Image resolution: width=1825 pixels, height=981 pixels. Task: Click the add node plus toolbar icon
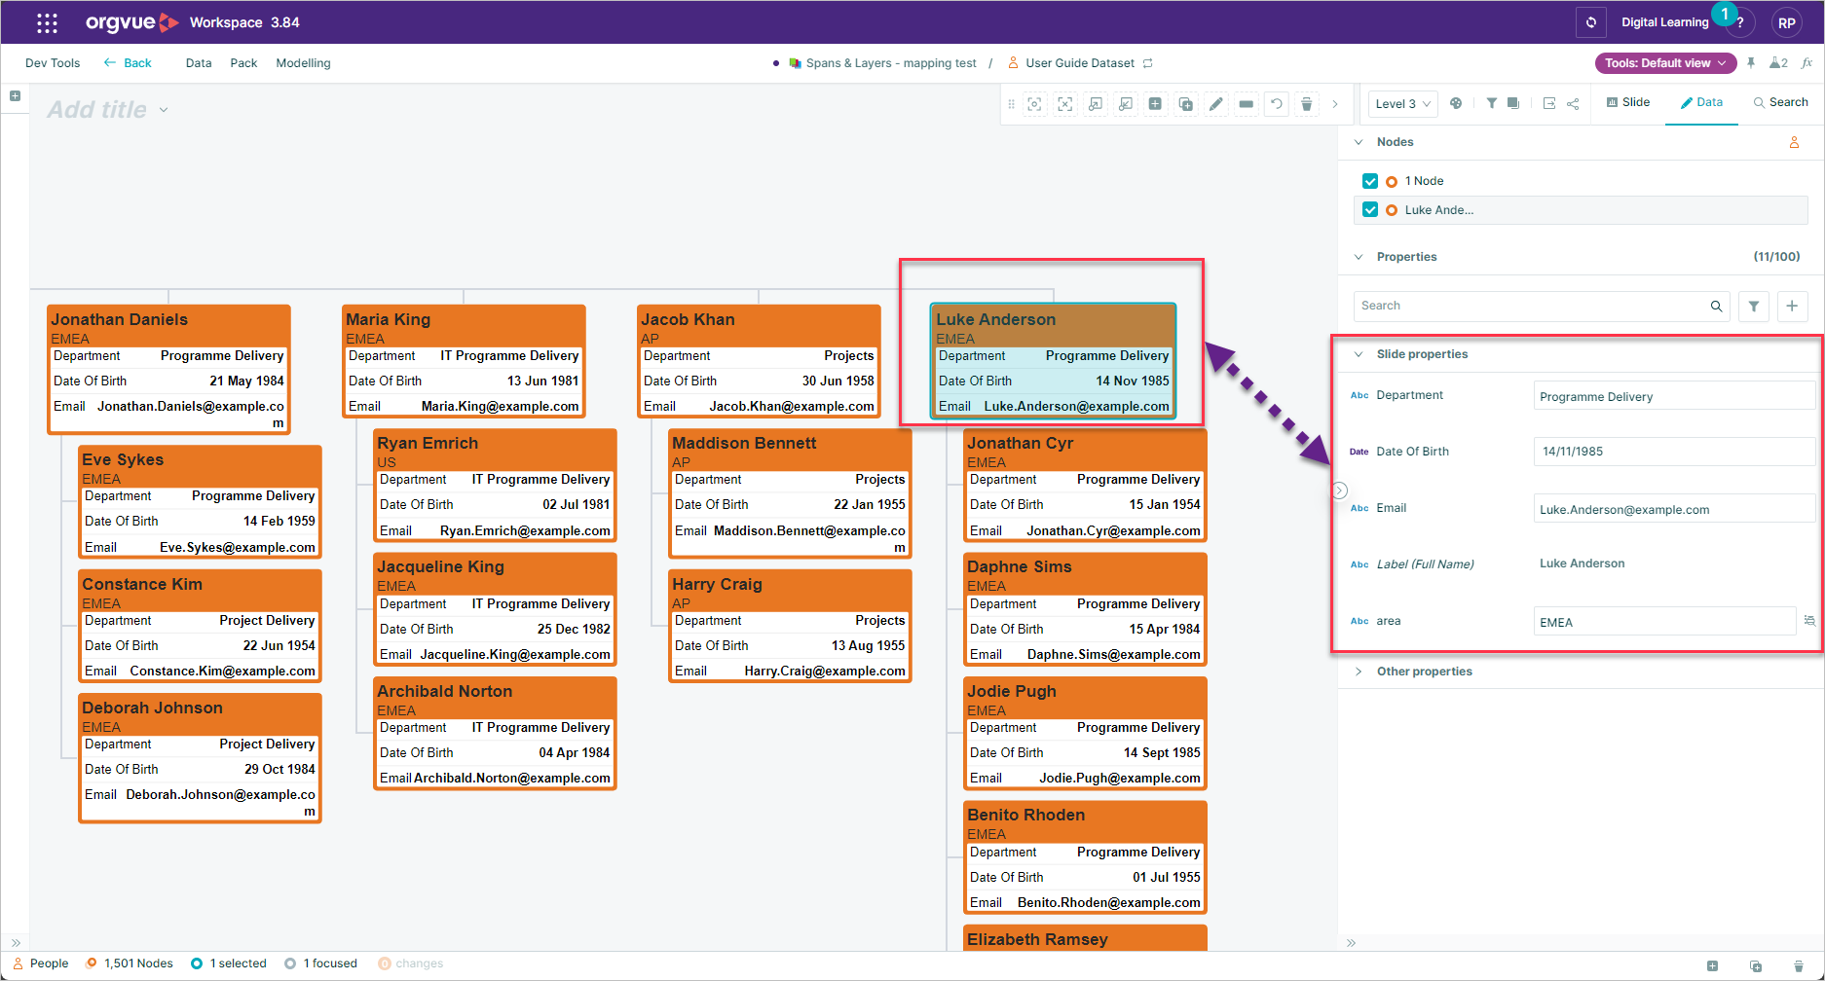[x=1155, y=104]
